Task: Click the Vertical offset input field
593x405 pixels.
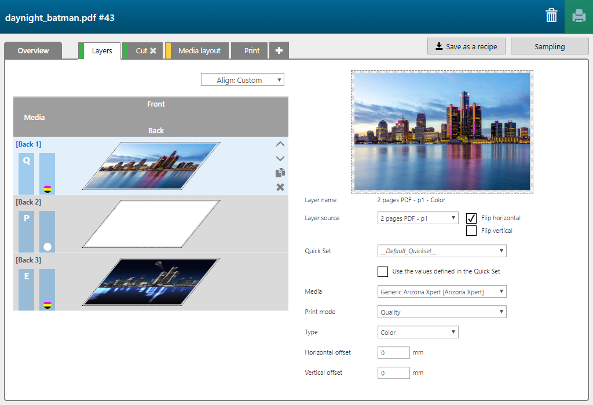Action: [393, 373]
